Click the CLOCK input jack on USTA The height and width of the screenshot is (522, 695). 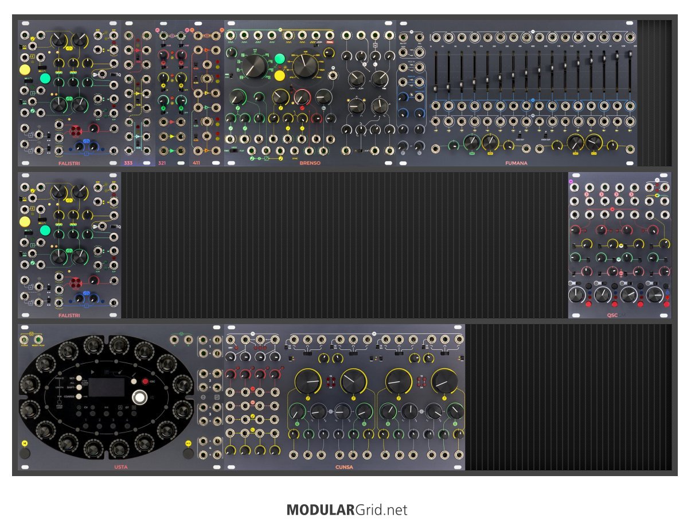[x=24, y=340]
